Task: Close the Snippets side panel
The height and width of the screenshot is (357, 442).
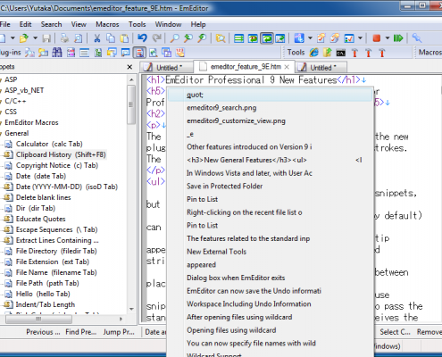Action: coord(129,67)
